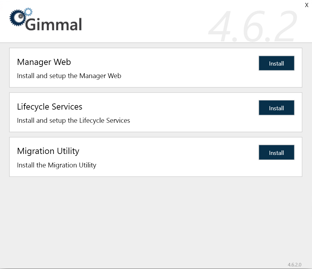The image size is (312, 269).
Task: Click the Migration Utility description text
Action: coord(57,165)
